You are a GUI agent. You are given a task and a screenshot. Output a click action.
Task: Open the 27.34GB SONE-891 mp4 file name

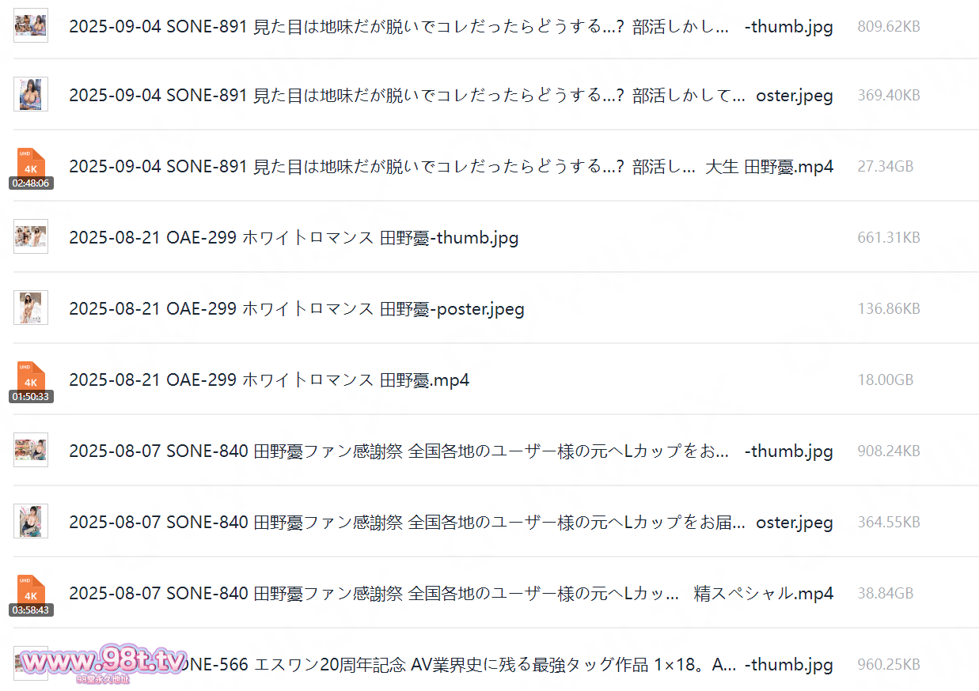click(x=450, y=167)
